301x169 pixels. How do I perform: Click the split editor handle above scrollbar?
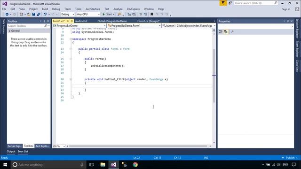coord(214,30)
